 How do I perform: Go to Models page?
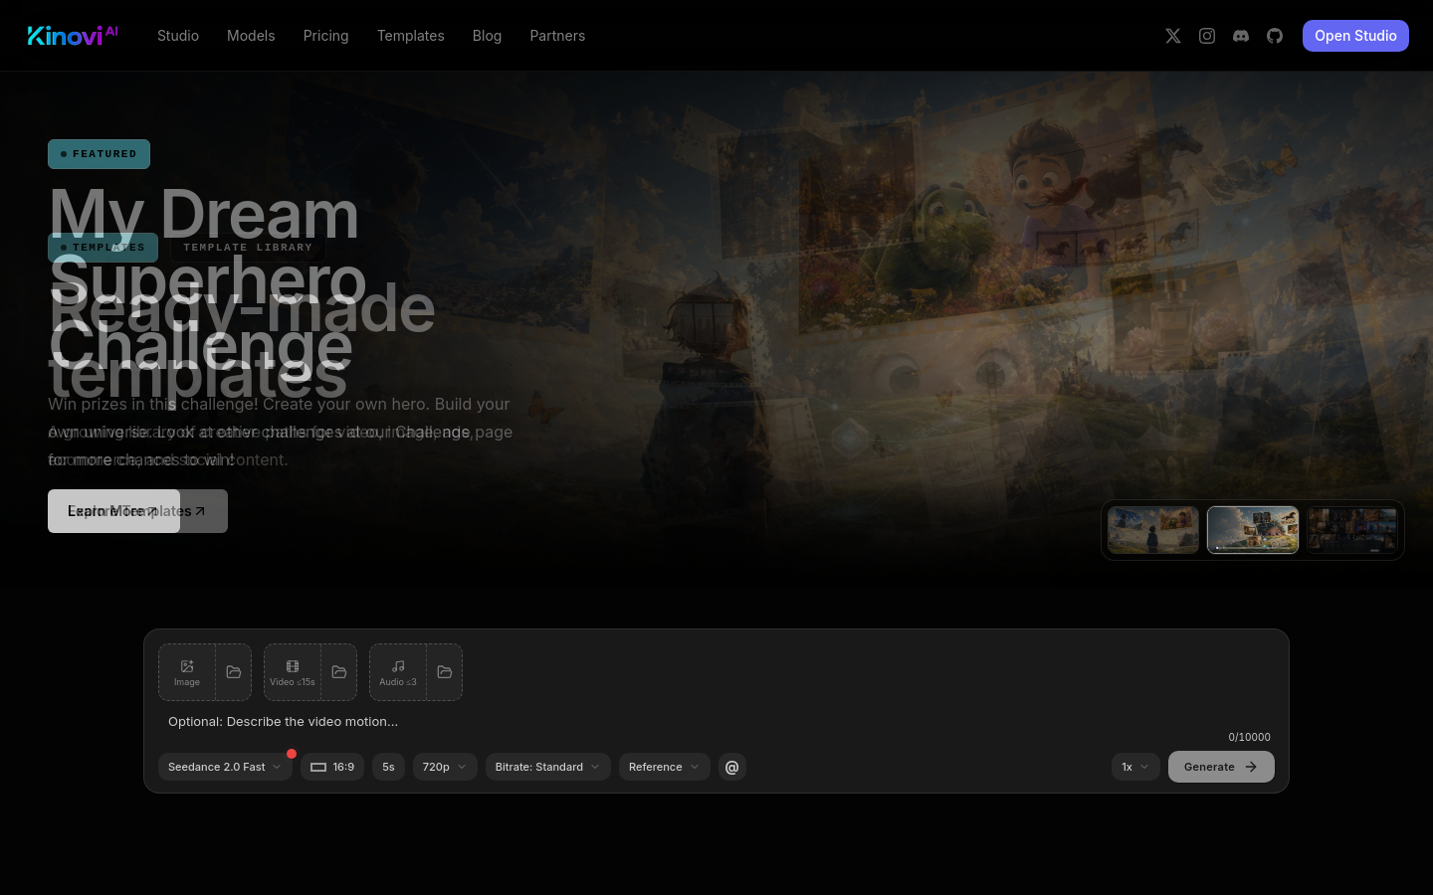[x=251, y=36]
